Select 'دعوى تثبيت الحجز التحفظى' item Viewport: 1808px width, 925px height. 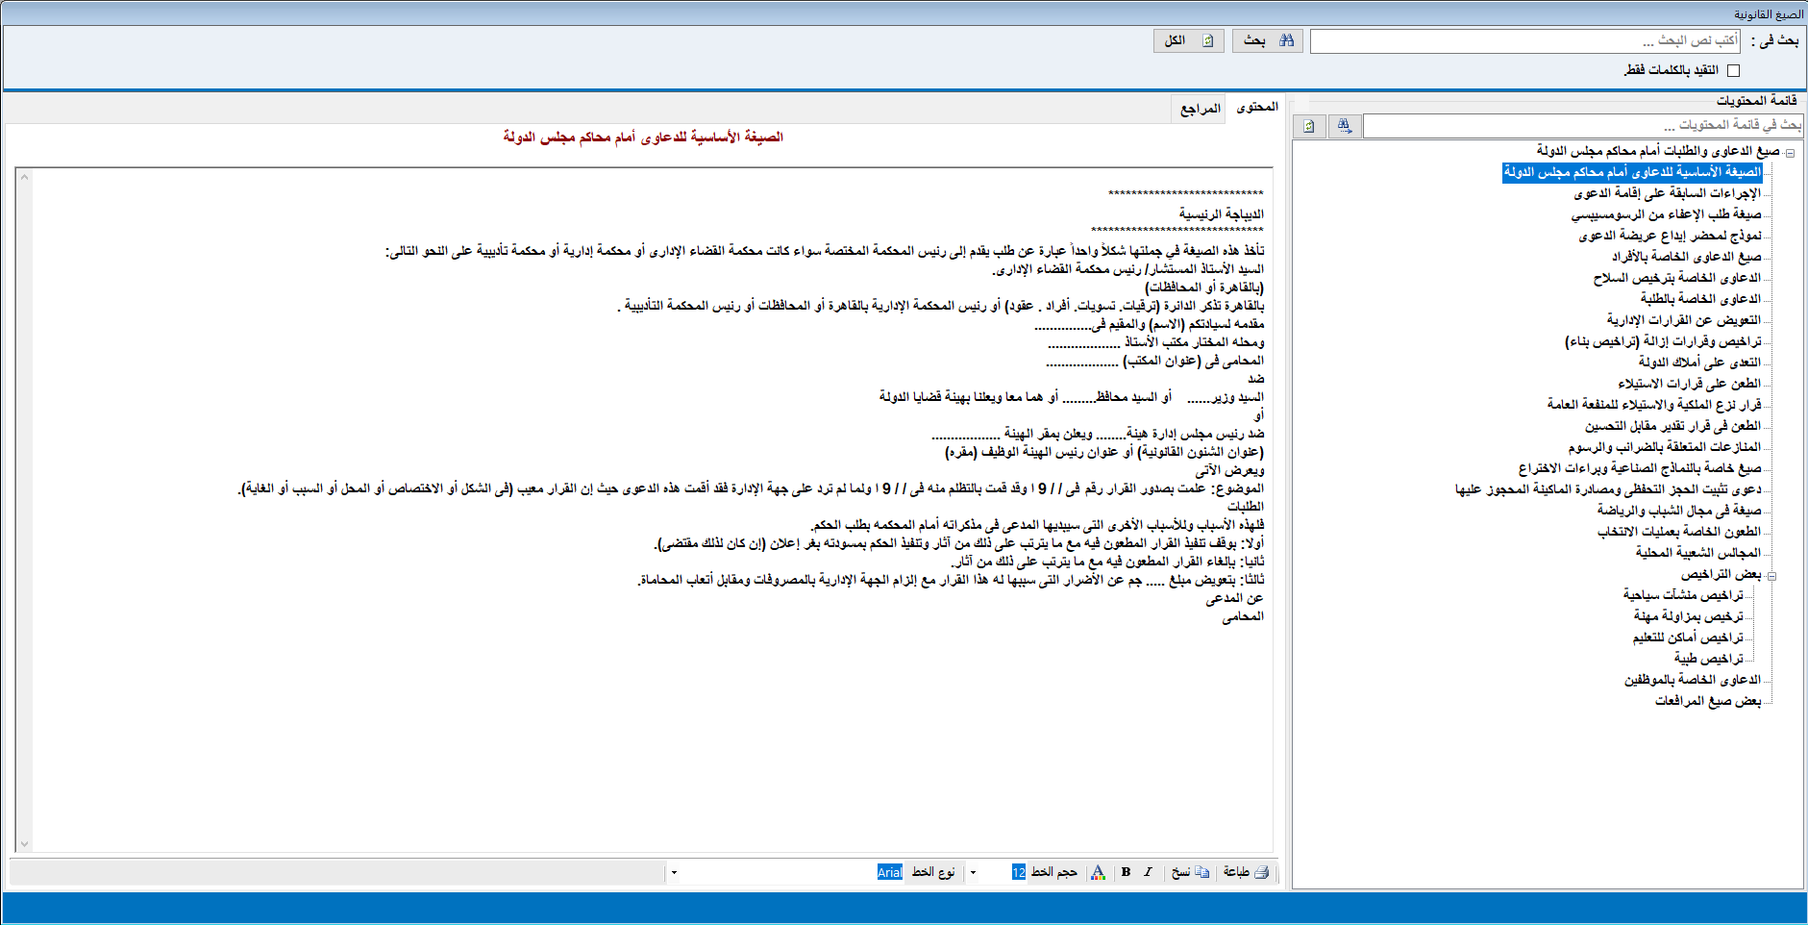[x=1608, y=489]
